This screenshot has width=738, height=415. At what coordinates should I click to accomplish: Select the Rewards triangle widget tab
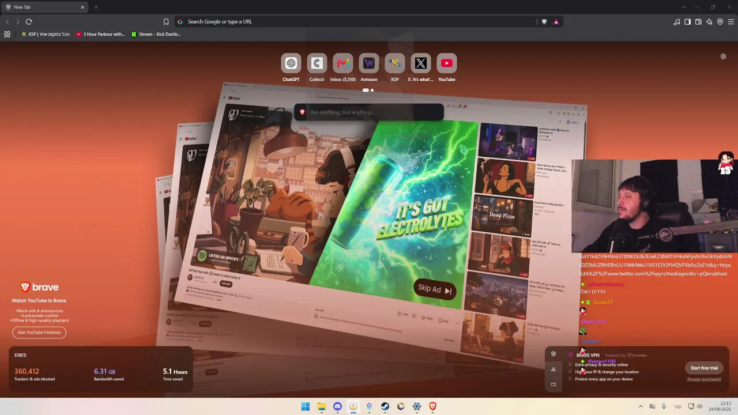tap(553, 369)
